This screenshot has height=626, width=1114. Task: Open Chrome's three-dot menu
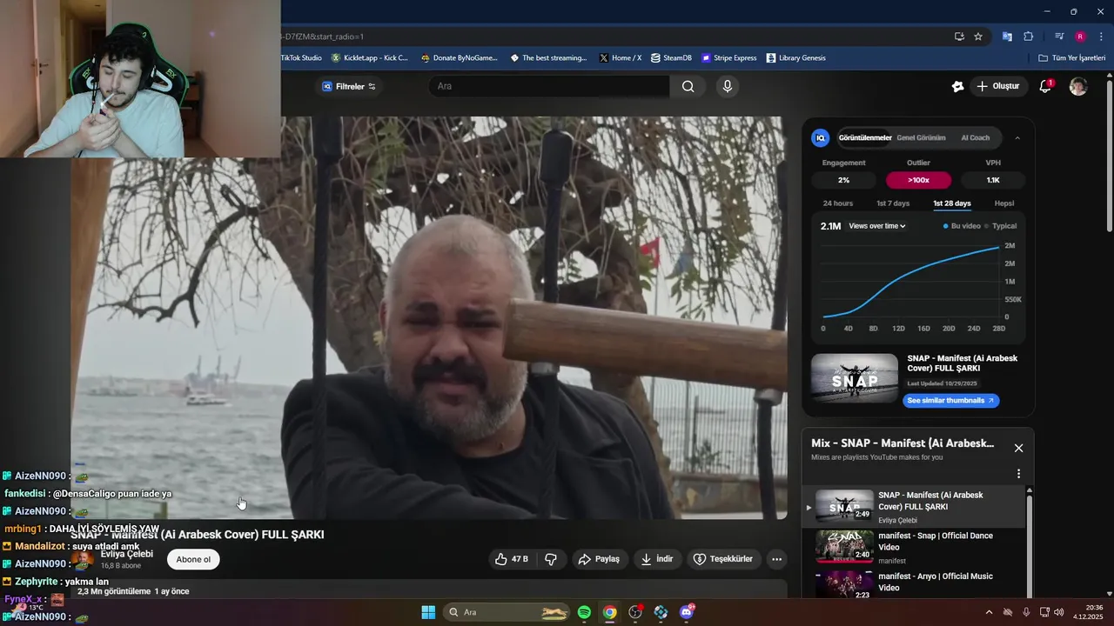(1101, 37)
